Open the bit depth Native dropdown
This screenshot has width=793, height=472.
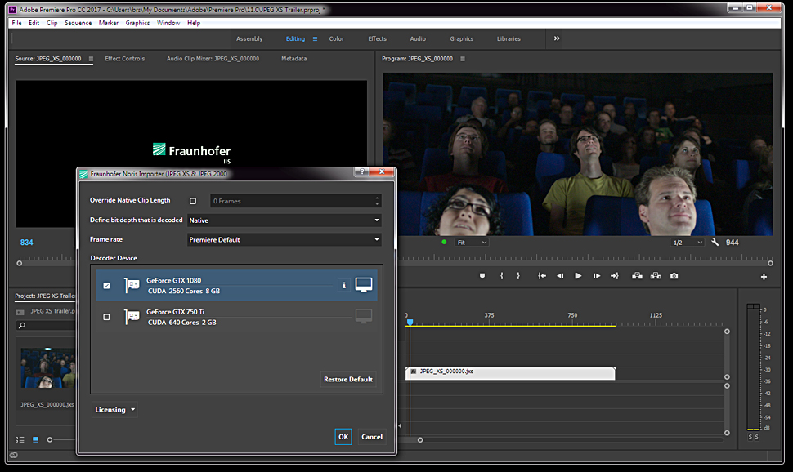click(x=284, y=220)
